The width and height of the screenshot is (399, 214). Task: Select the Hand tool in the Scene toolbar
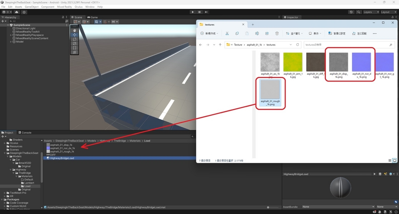(74, 30)
